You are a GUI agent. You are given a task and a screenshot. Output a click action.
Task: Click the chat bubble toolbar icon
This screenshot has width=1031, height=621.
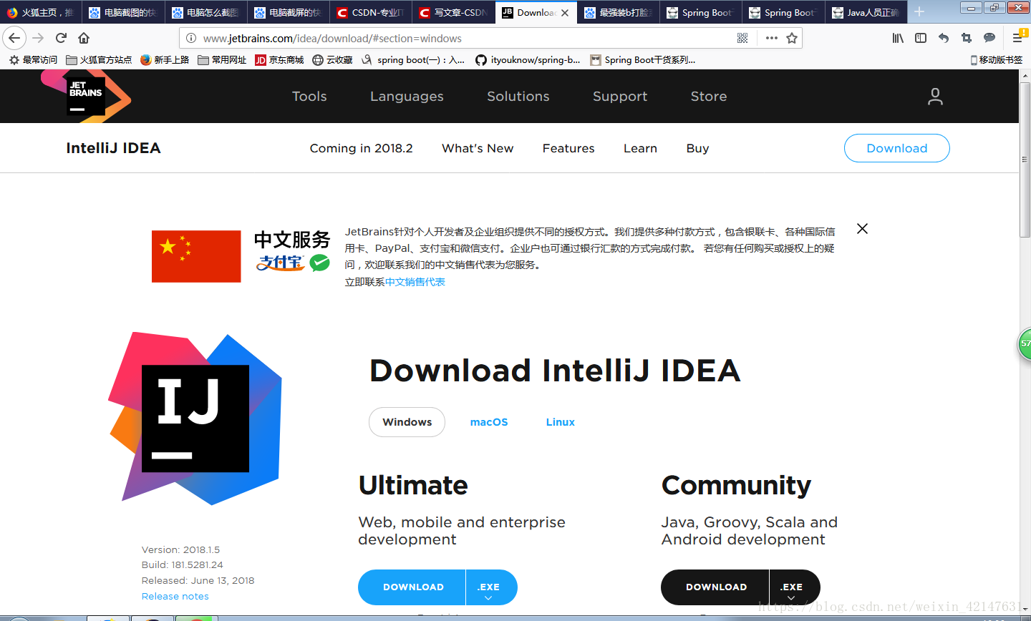tap(989, 38)
